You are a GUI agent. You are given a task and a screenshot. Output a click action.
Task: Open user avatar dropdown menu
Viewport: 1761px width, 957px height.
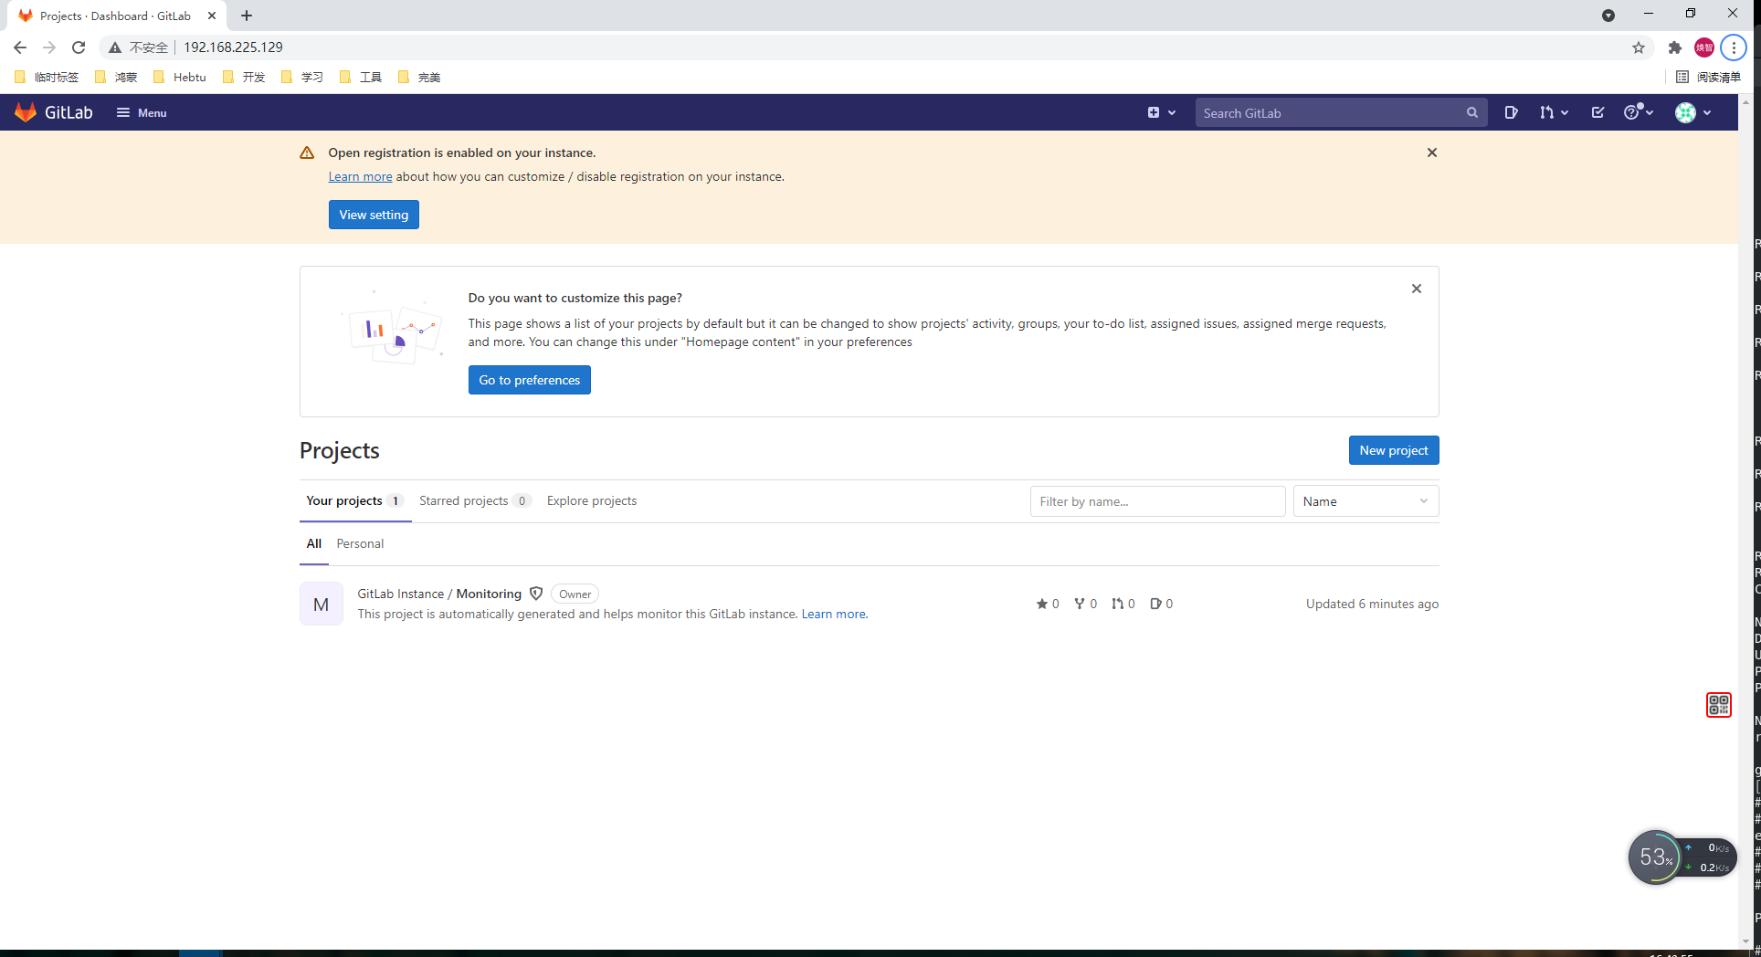(x=1692, y=112)
